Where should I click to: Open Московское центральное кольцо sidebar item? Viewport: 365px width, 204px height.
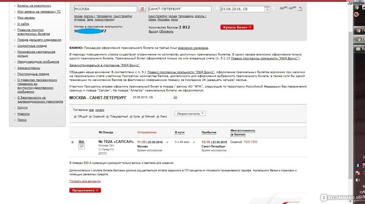(x=36, y=54)
